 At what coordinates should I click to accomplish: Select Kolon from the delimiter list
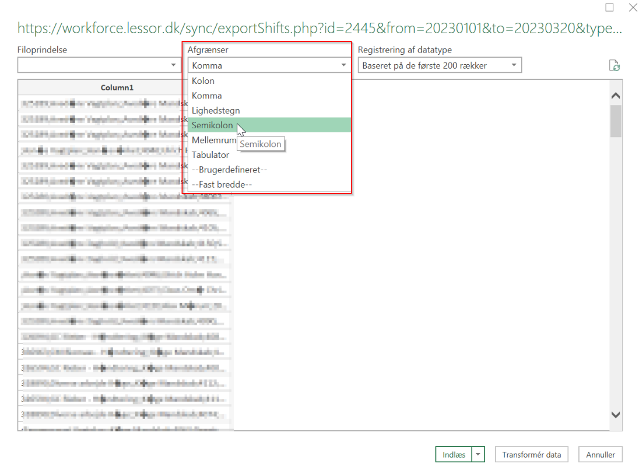point(203,81)
